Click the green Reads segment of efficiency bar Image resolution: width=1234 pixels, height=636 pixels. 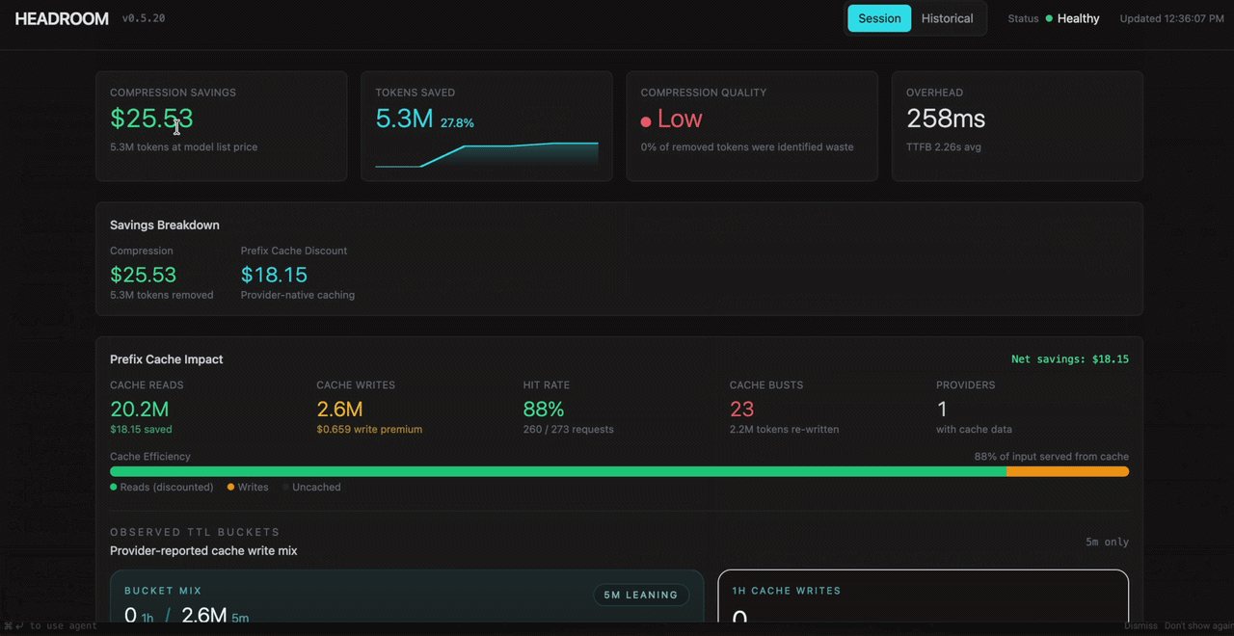coord(558,472)
